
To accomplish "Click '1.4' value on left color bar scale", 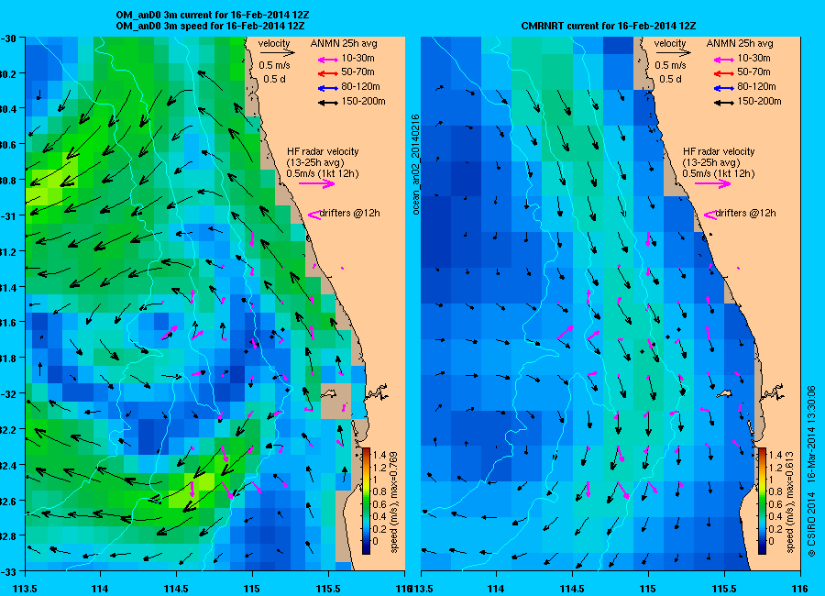I will click(x=379, y=455).
